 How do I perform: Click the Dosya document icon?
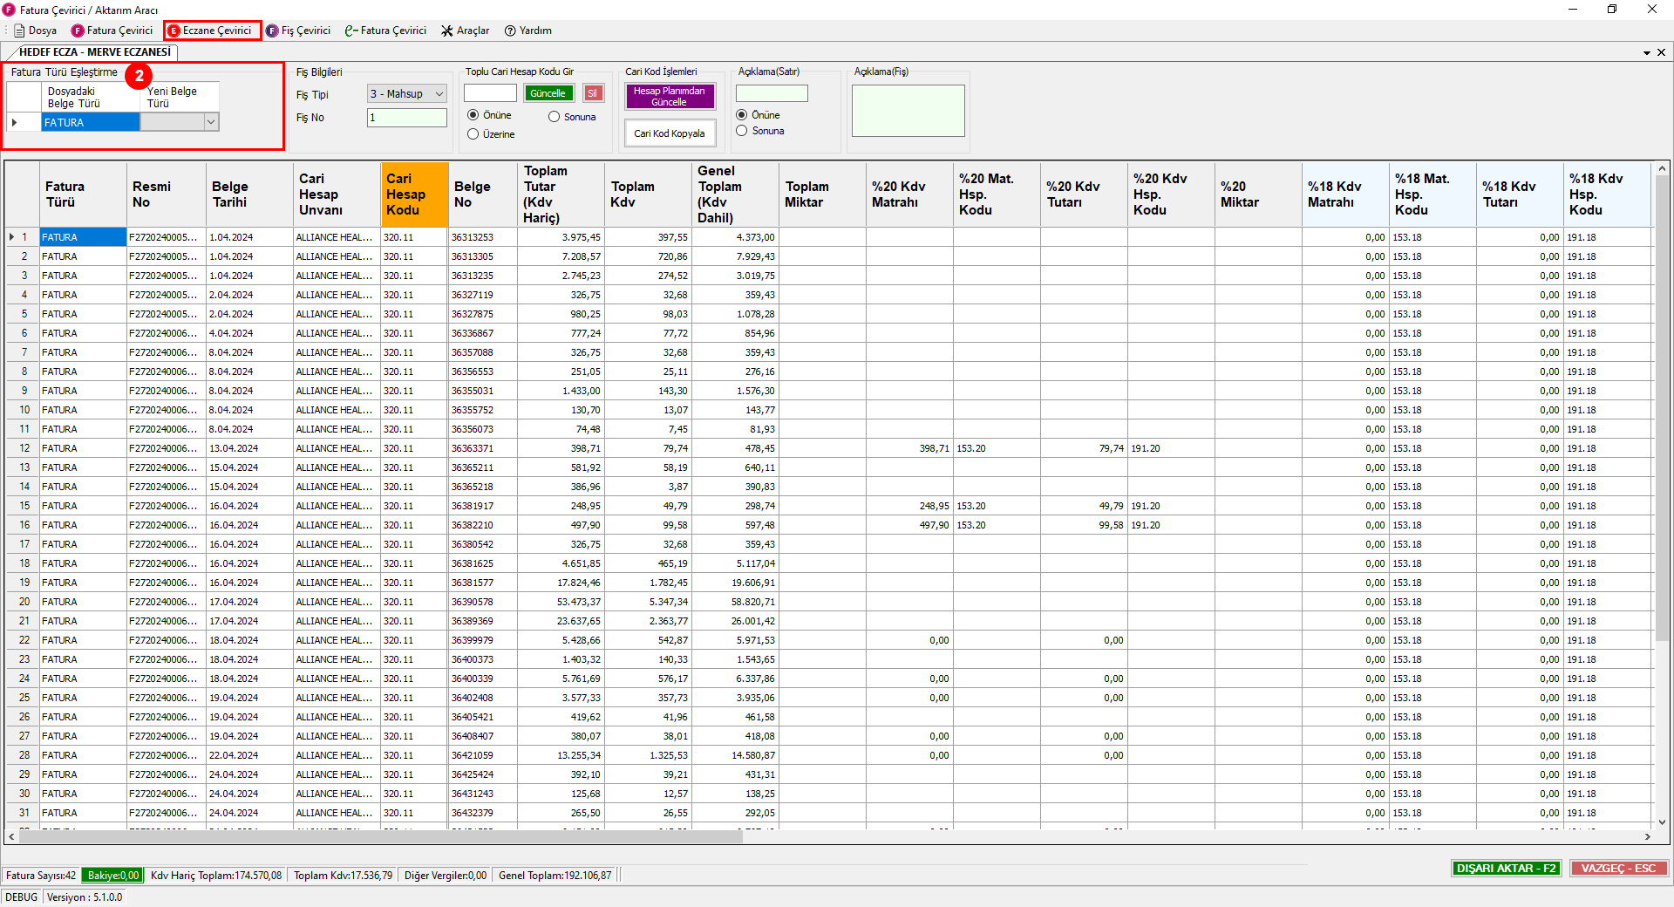pyautogui.click(x=19, y=31)
